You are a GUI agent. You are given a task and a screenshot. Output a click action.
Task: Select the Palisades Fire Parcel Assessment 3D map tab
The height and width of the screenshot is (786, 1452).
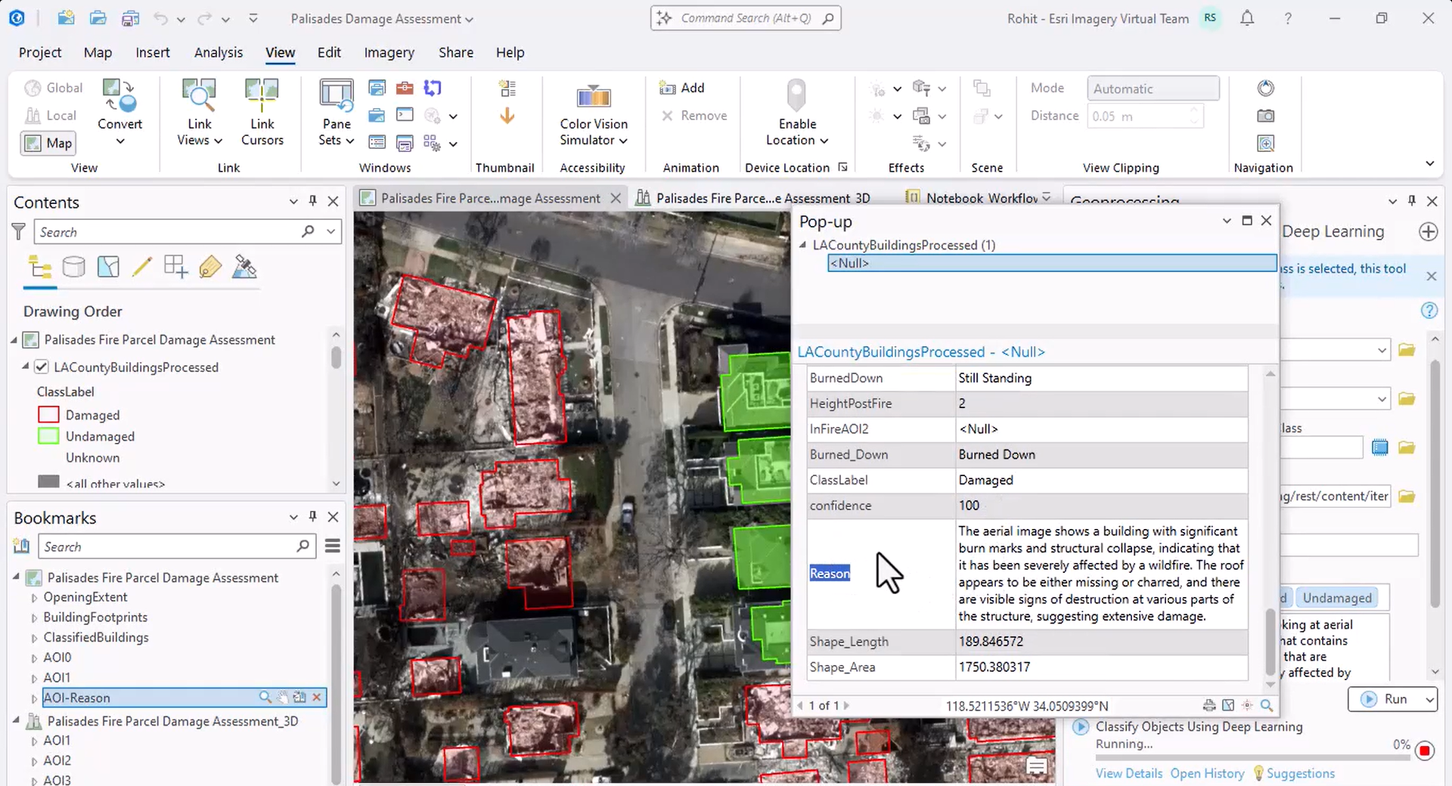[761, 197]
